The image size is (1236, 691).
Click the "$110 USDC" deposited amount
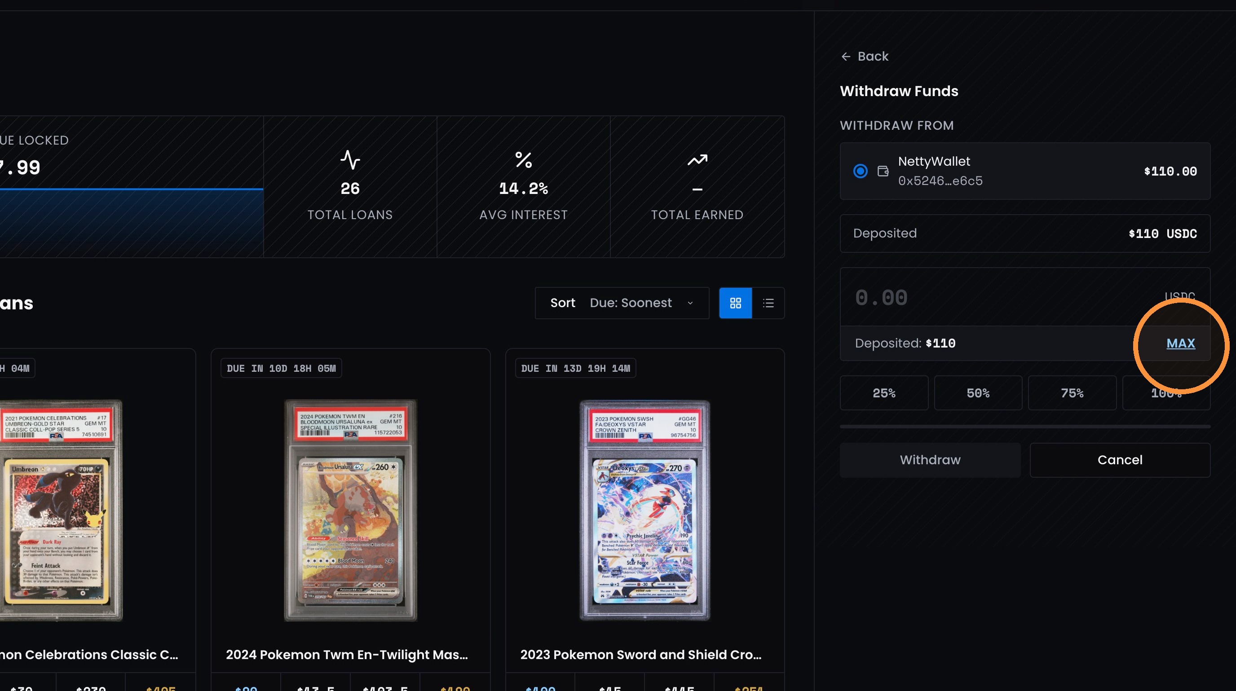tap(1163, 233)
